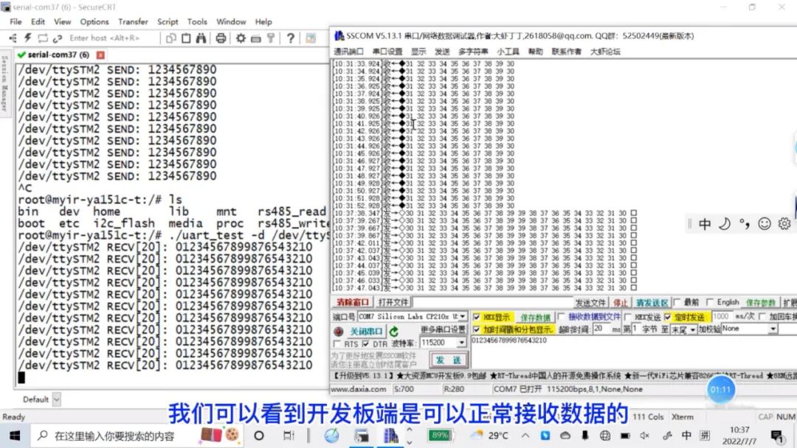The image size is (797, 448).
Task: Click the SecureFX icon at toolbar end
Action: (x=311, y=38)
